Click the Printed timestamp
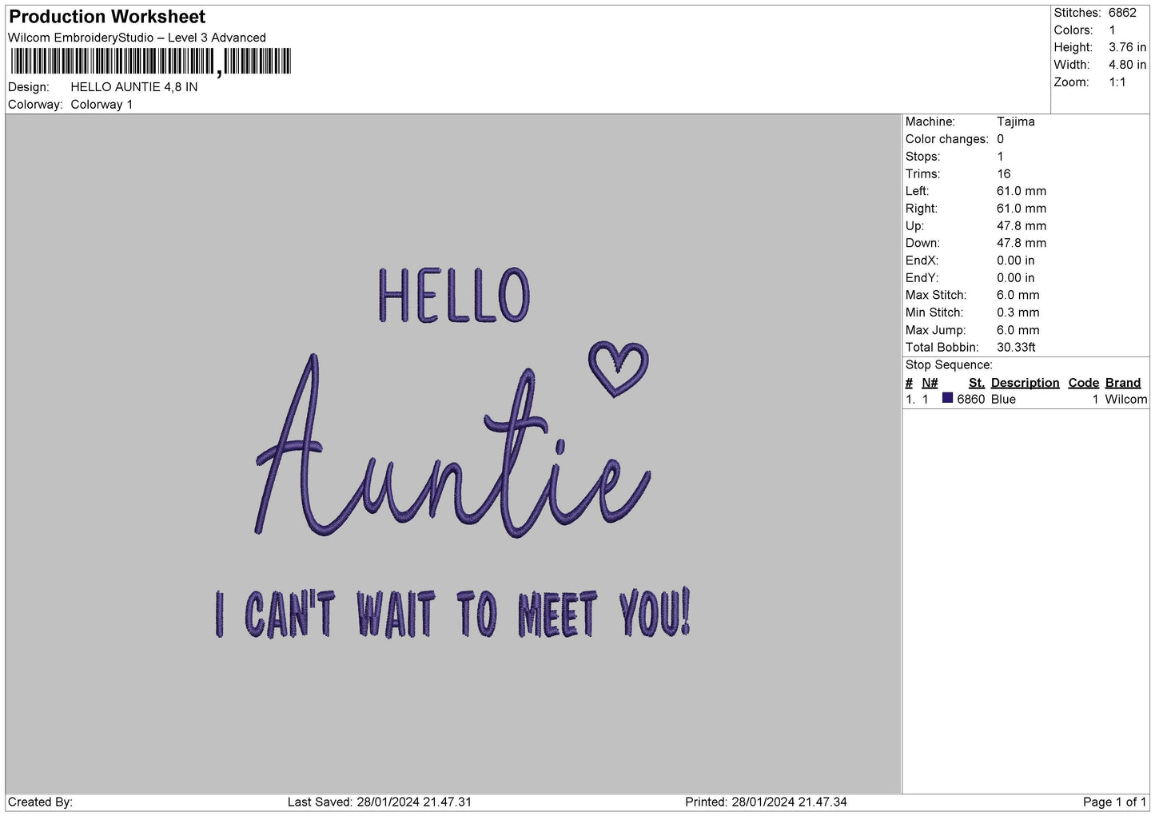The image size is (1155, 816). point(766,802)
